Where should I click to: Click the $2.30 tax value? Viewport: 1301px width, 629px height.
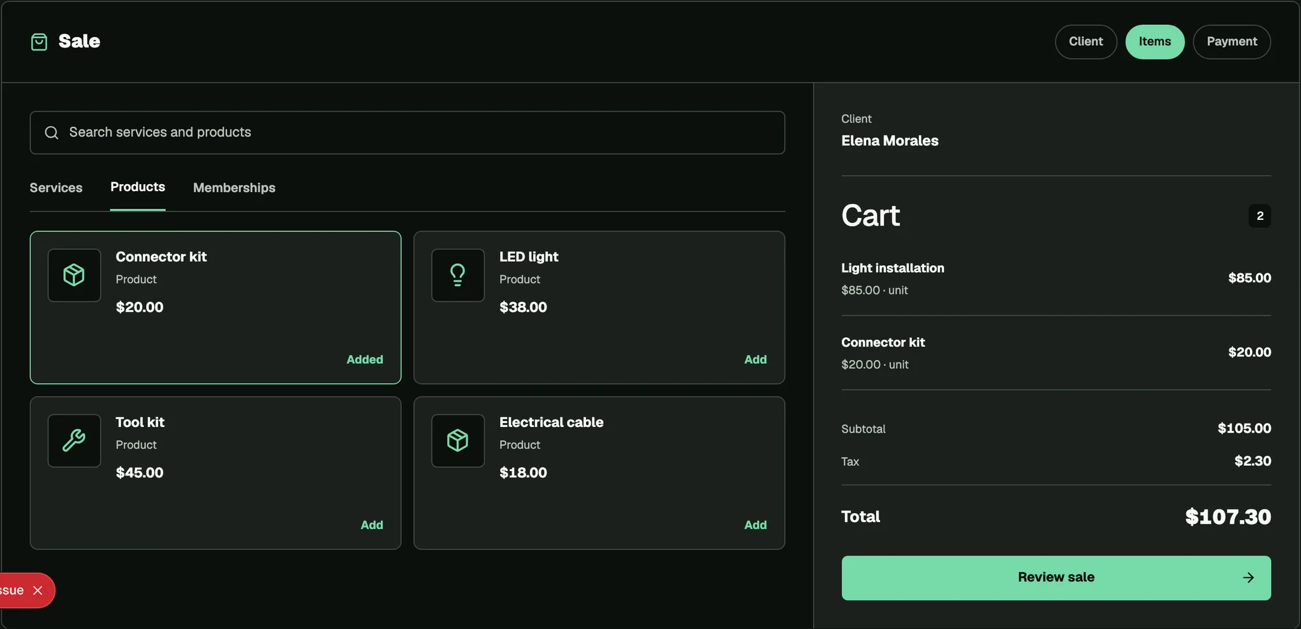click(1253, 461)
